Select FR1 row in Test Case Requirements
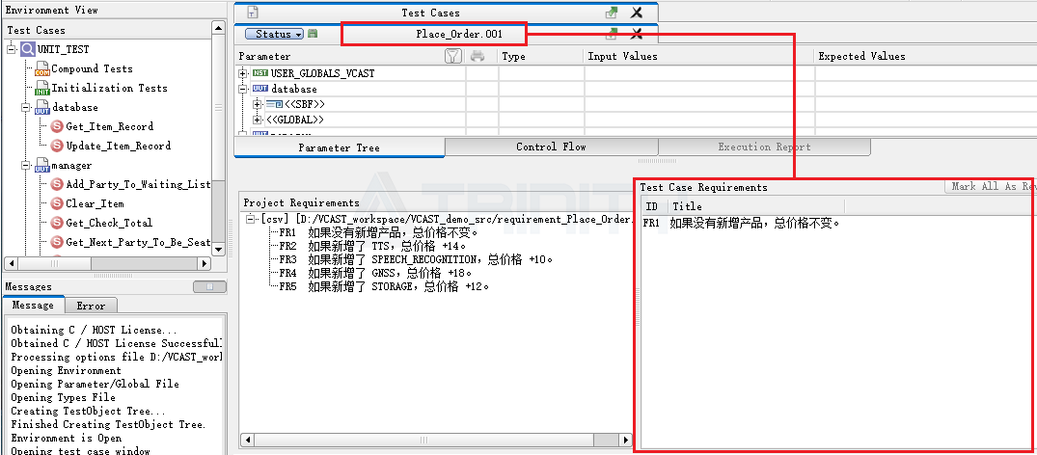The height and width of the screenshot is (455, 1037). (743, 223)
